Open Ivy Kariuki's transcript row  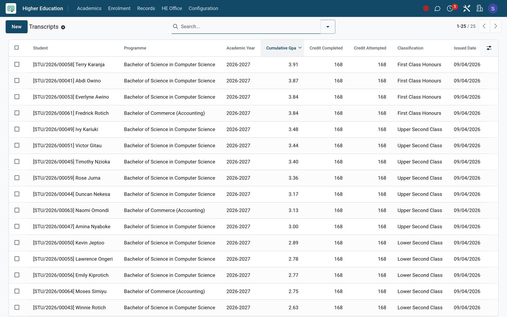pyautogui.click(x=253, y=129)
